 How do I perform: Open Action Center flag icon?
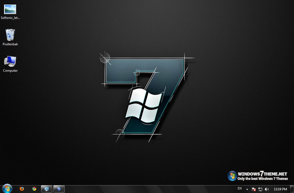pyautogui.click(x=254, y=189)
